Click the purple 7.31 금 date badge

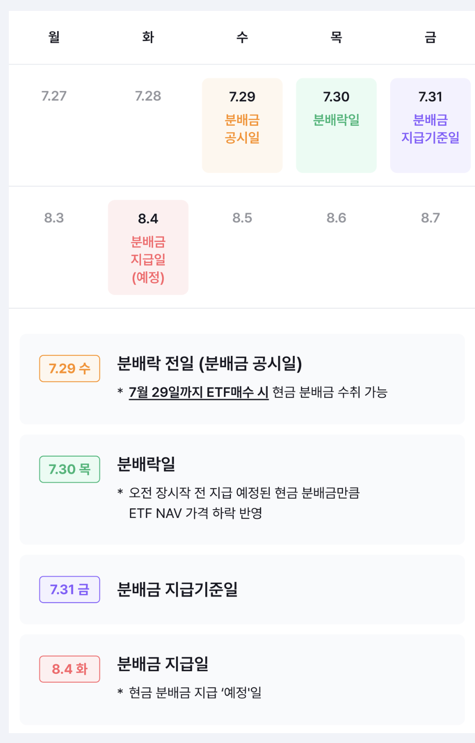[70, 589]
